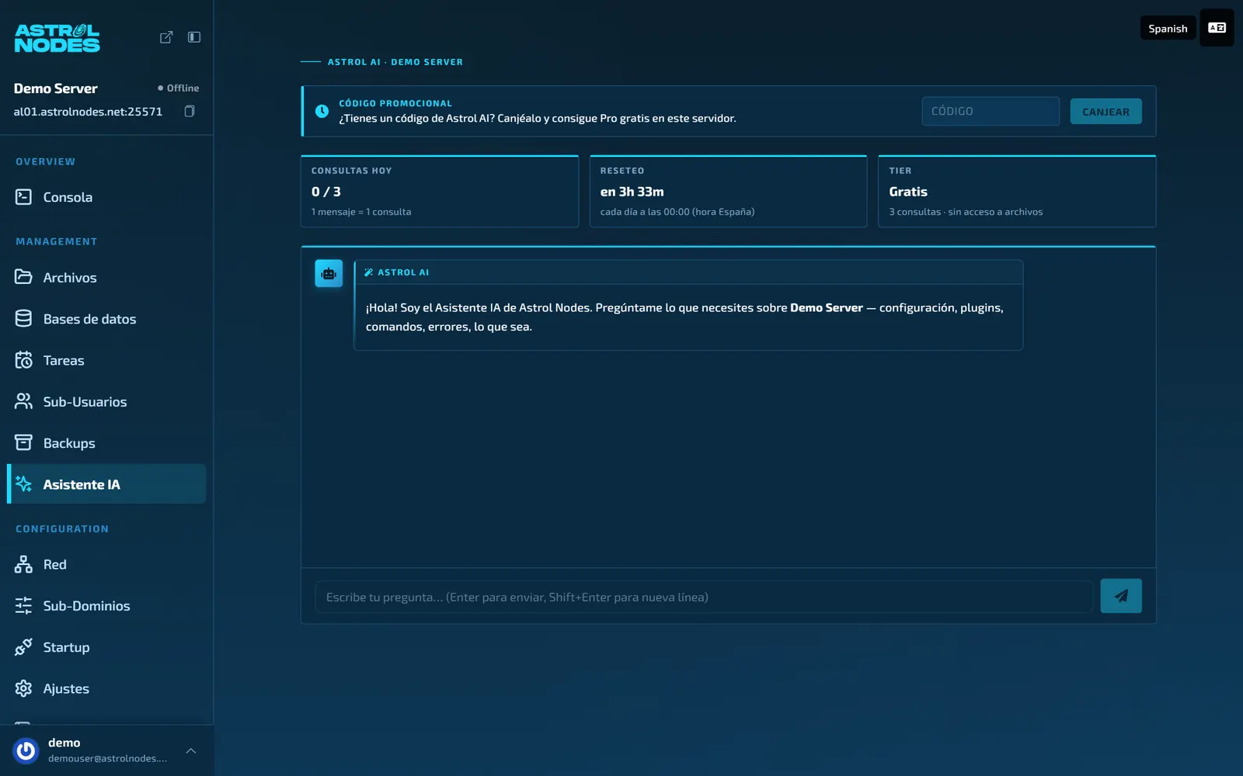This screenshot has width=1243, height=776.
Task: Click the Asistente IA sparkle icon
Action: [24, 484]
